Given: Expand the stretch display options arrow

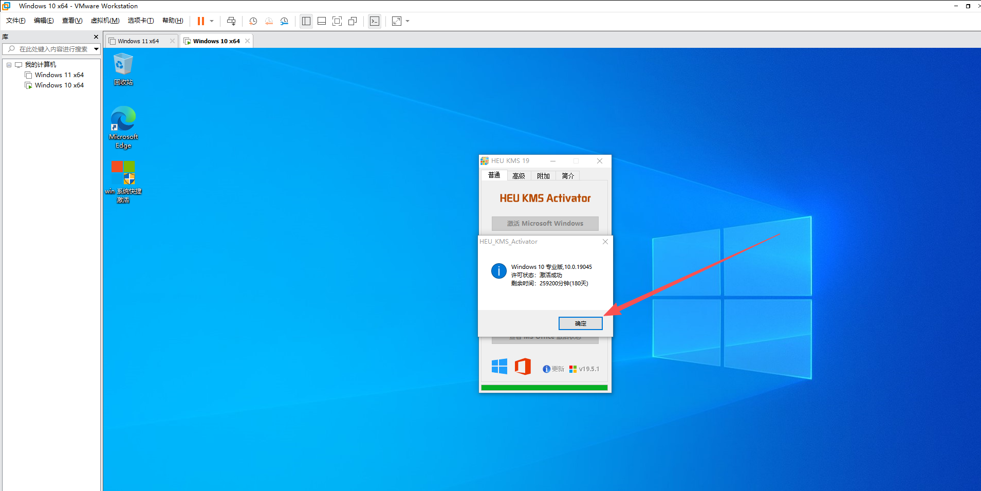Looking at the screenshot, I should [408, 21].
